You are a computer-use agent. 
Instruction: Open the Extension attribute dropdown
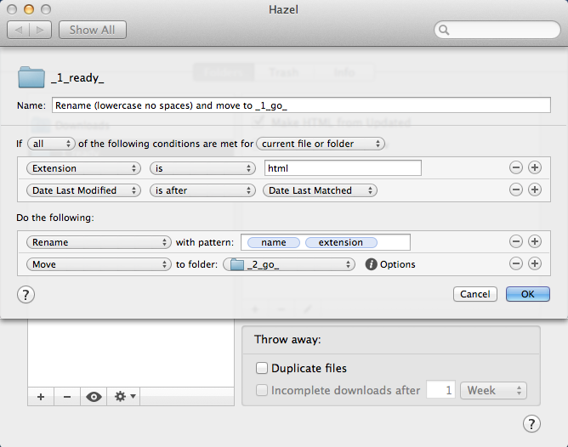[83, 168]
